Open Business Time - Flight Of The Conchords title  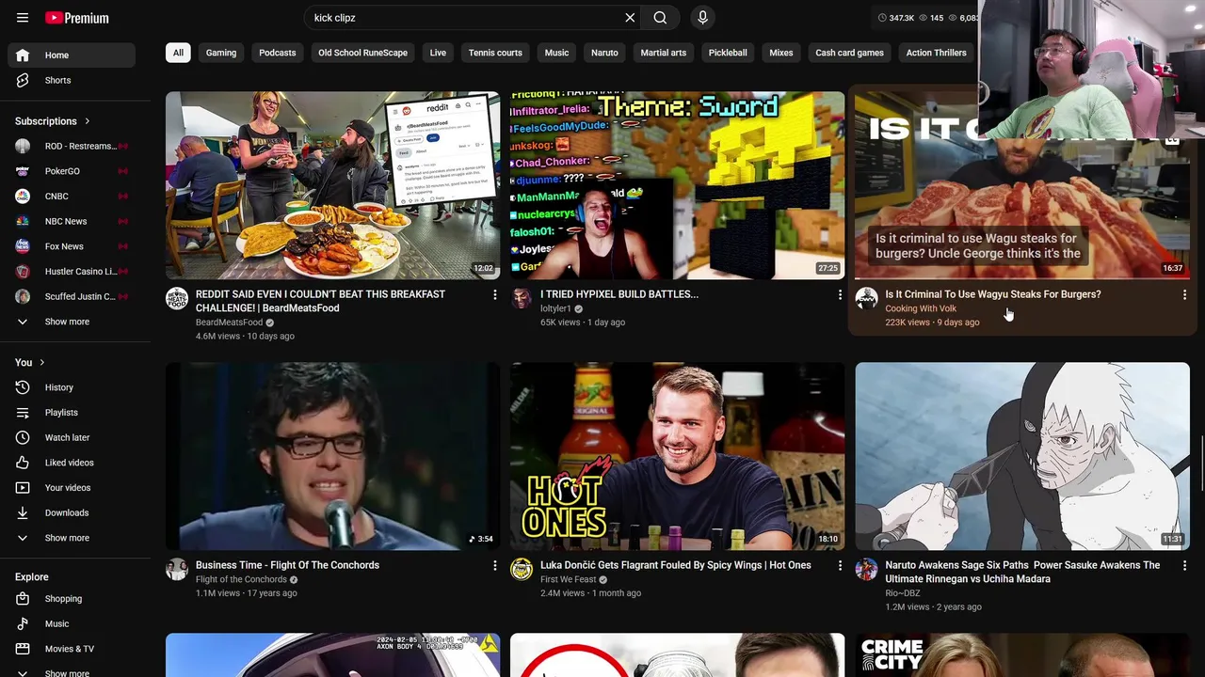(x=287, y=565)
